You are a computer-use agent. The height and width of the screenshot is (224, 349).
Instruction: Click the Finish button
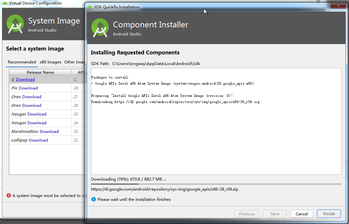[329, 214]
